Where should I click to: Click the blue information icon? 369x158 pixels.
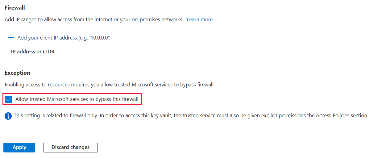[x=8, y=116]
